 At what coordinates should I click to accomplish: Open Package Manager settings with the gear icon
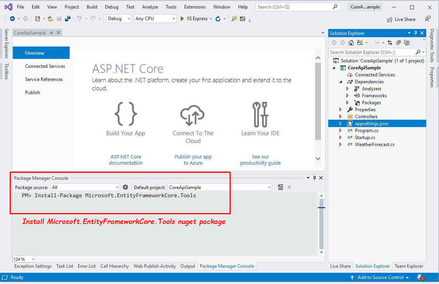pyautogui.click(x=125, y=187)
